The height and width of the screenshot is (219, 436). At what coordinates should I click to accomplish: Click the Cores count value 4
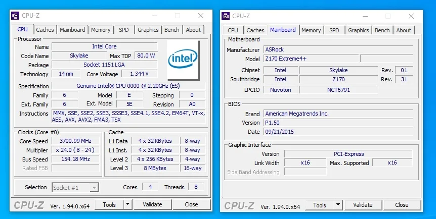tap(150, 187)
